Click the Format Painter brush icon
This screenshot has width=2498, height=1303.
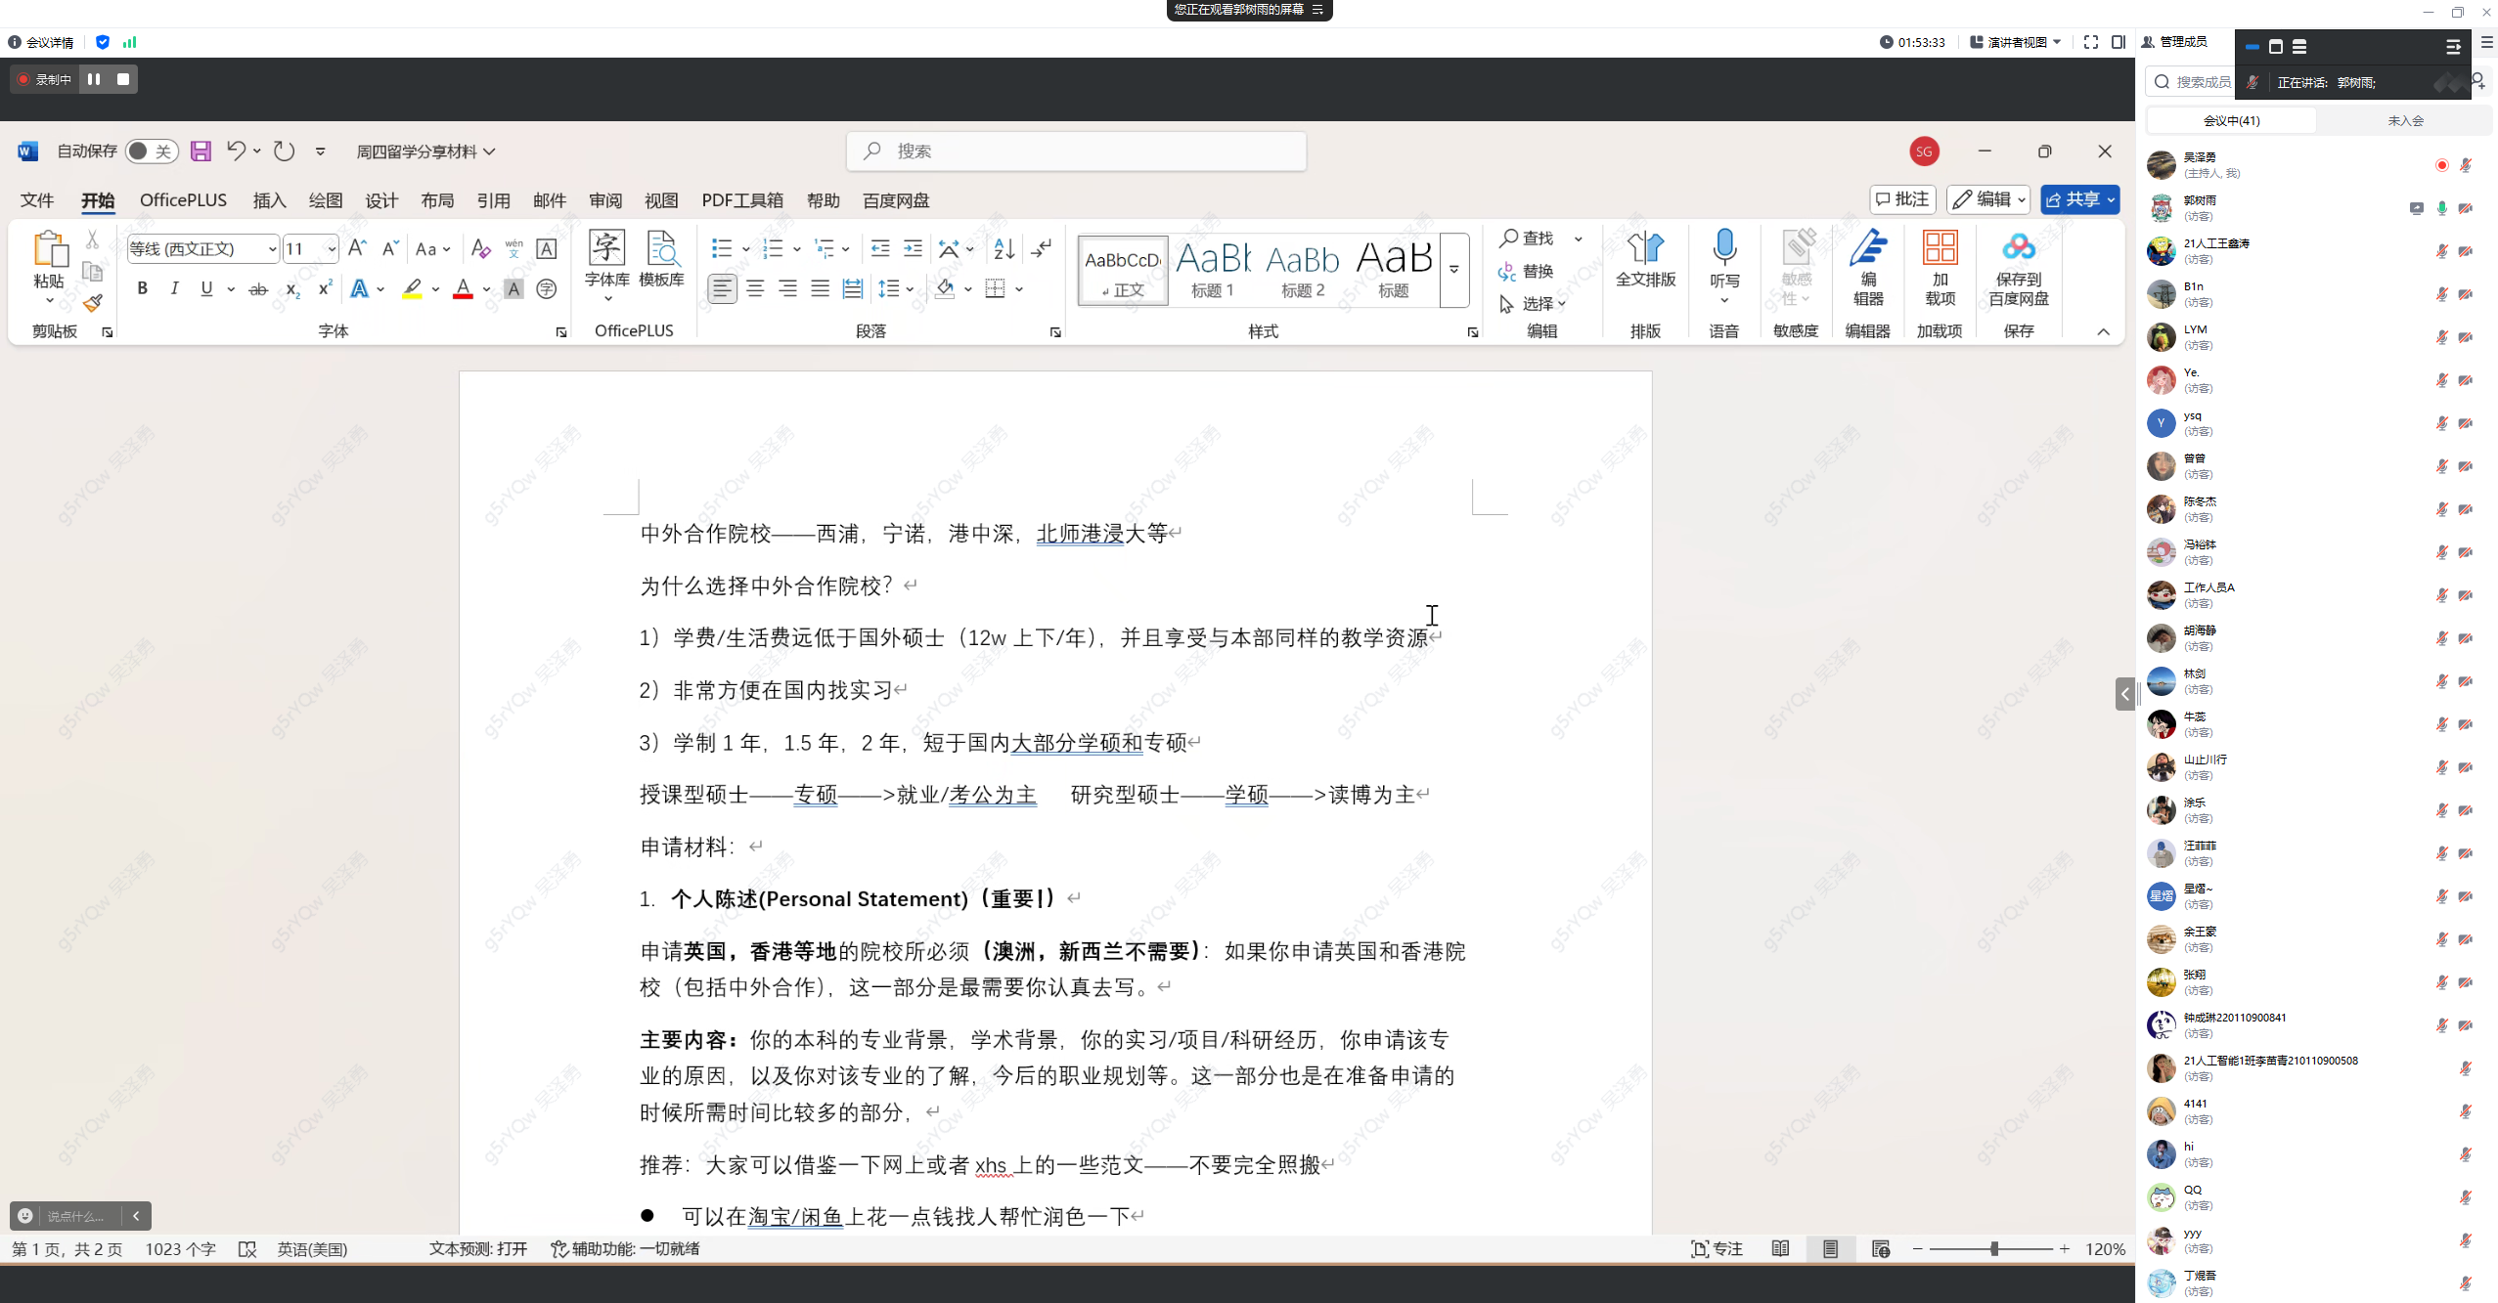[93, 303]
